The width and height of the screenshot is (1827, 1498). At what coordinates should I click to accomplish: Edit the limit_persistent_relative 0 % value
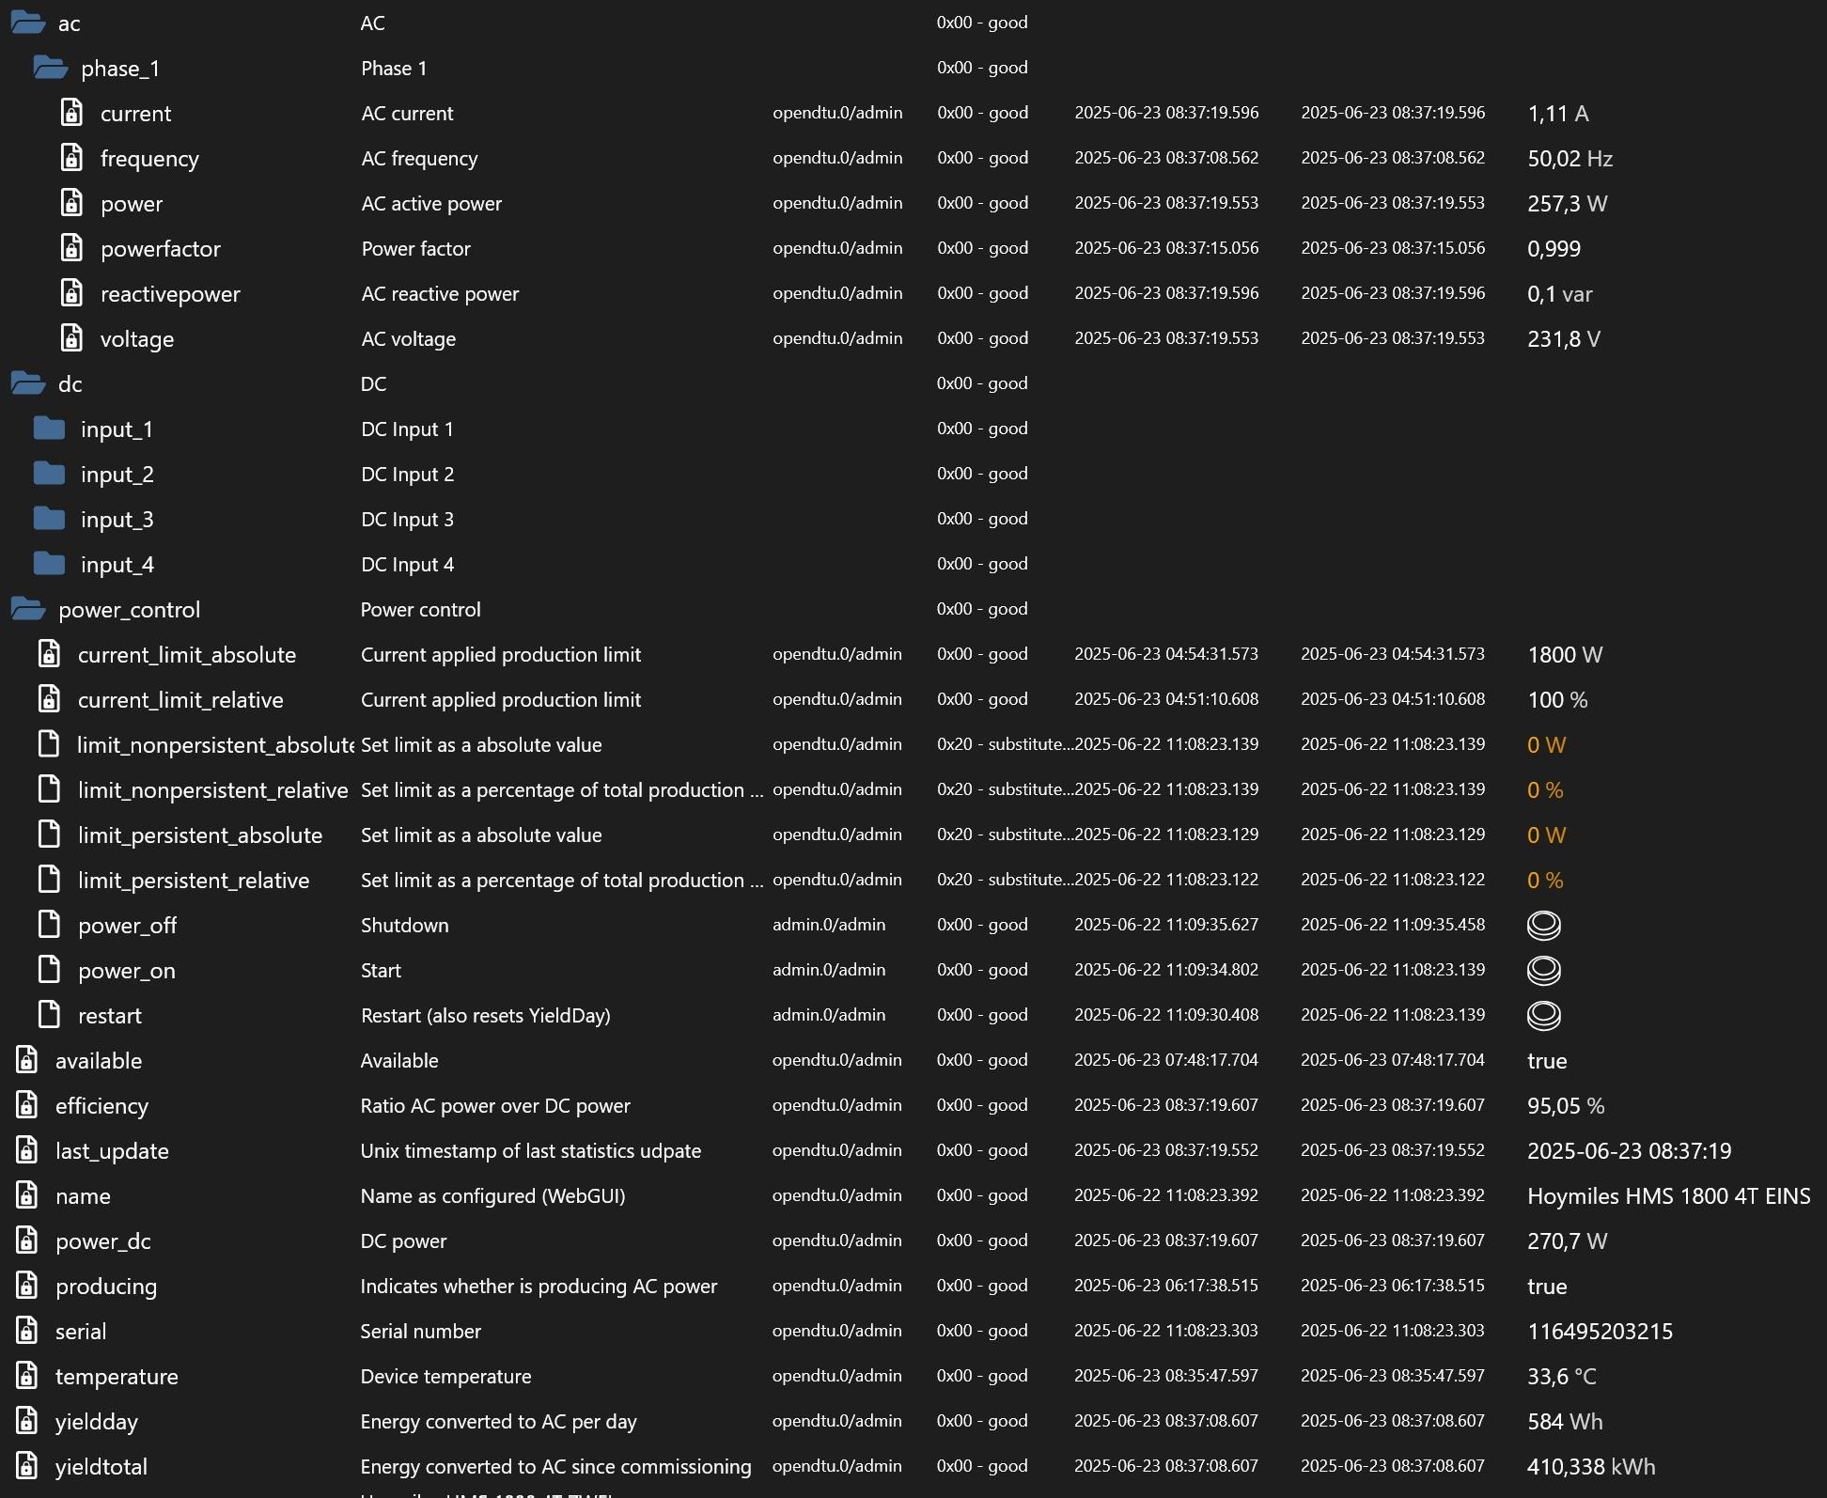(x=1544, y=880)
